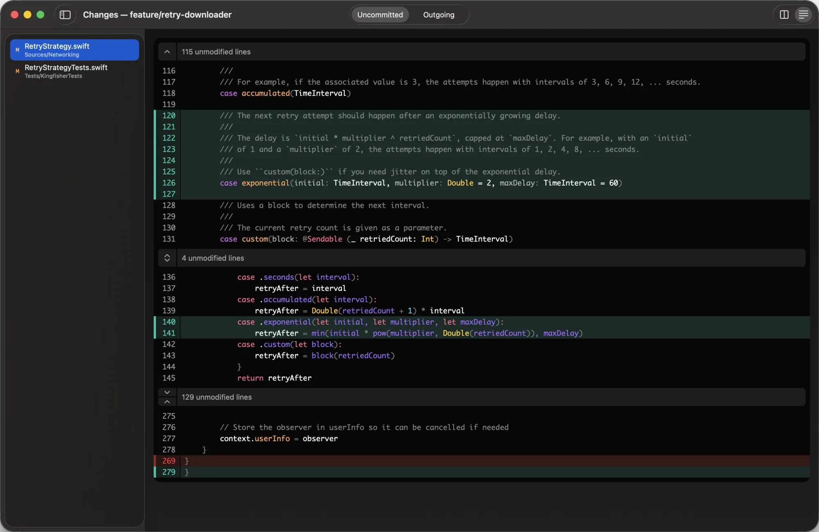819x532 pixels.
Task: Click the Sources/Networking path label
Action: [x=52, y=55]
